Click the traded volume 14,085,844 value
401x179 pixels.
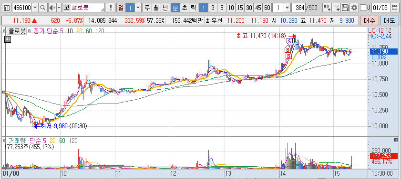(103, 20)
